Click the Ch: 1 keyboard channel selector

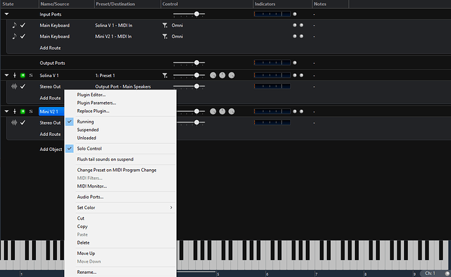[430, 273]
